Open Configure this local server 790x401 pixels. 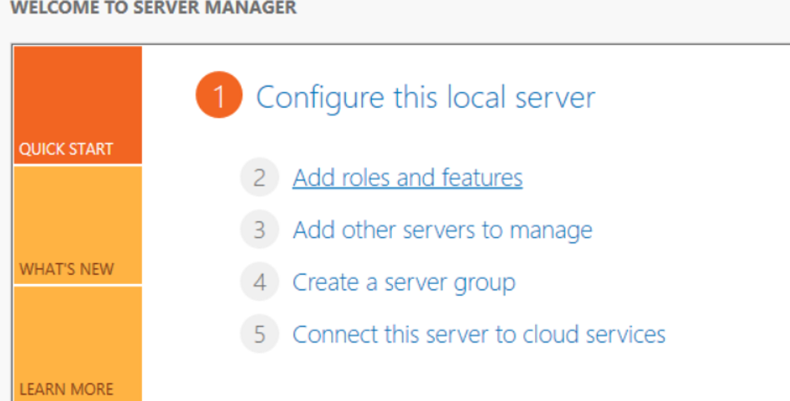[426, 97]
